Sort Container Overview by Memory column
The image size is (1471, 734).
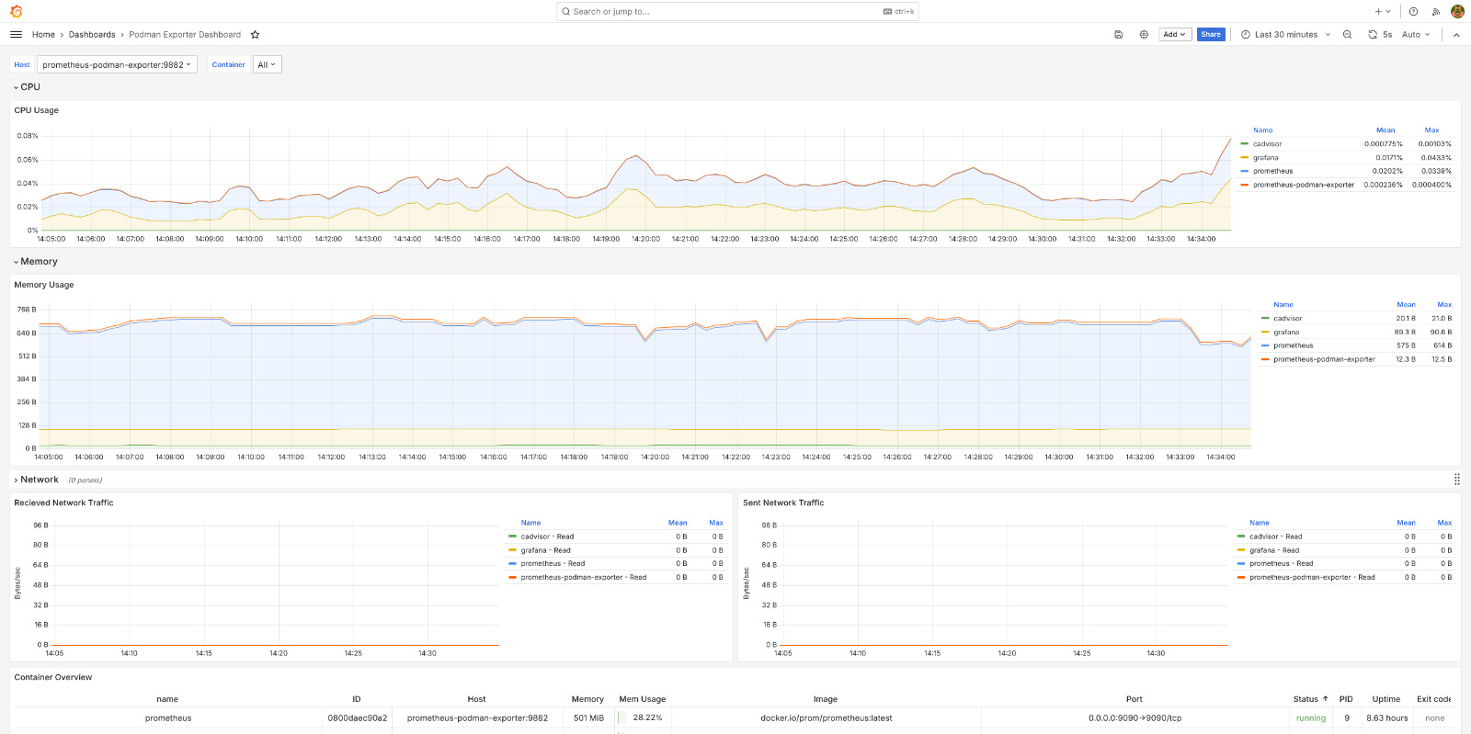tap(587, 699)
